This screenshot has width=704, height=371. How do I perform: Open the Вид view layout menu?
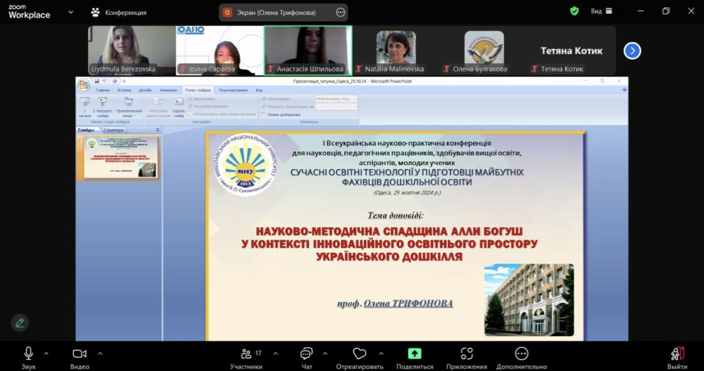[x=601, y=11]
